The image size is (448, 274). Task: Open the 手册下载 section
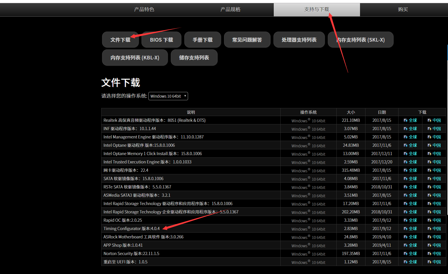coord(203,40)
